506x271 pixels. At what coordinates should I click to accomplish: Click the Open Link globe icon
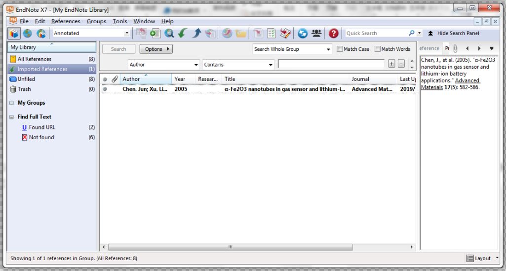pos(227,33)
